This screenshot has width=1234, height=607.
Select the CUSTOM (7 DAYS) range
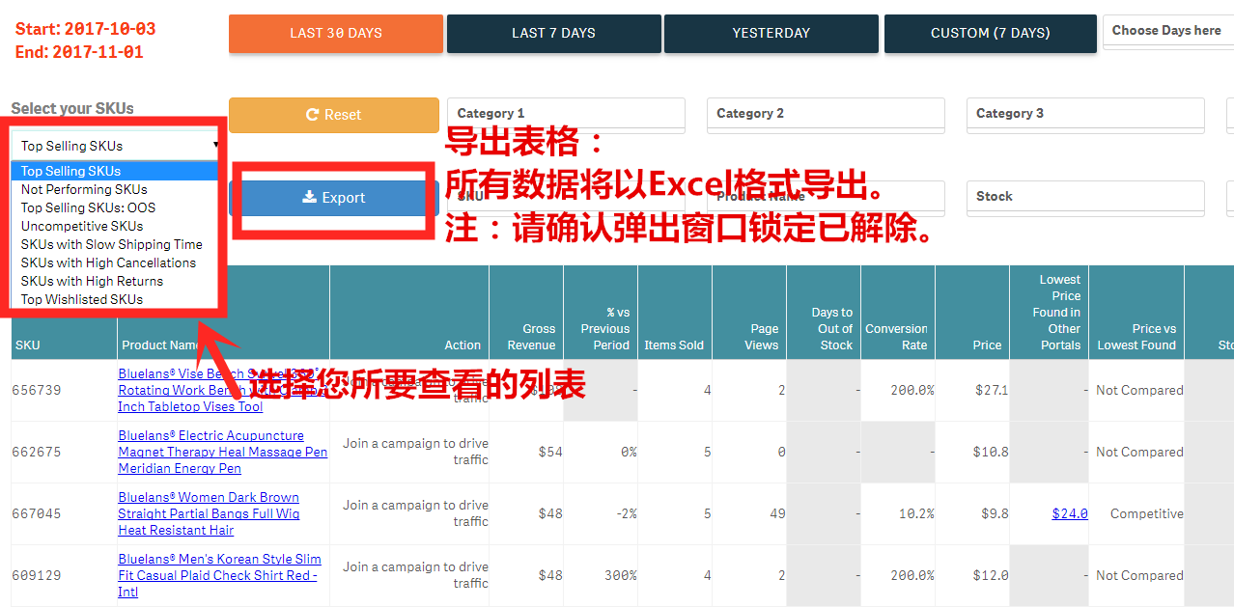pyautogui.click(x=990, y=33)
